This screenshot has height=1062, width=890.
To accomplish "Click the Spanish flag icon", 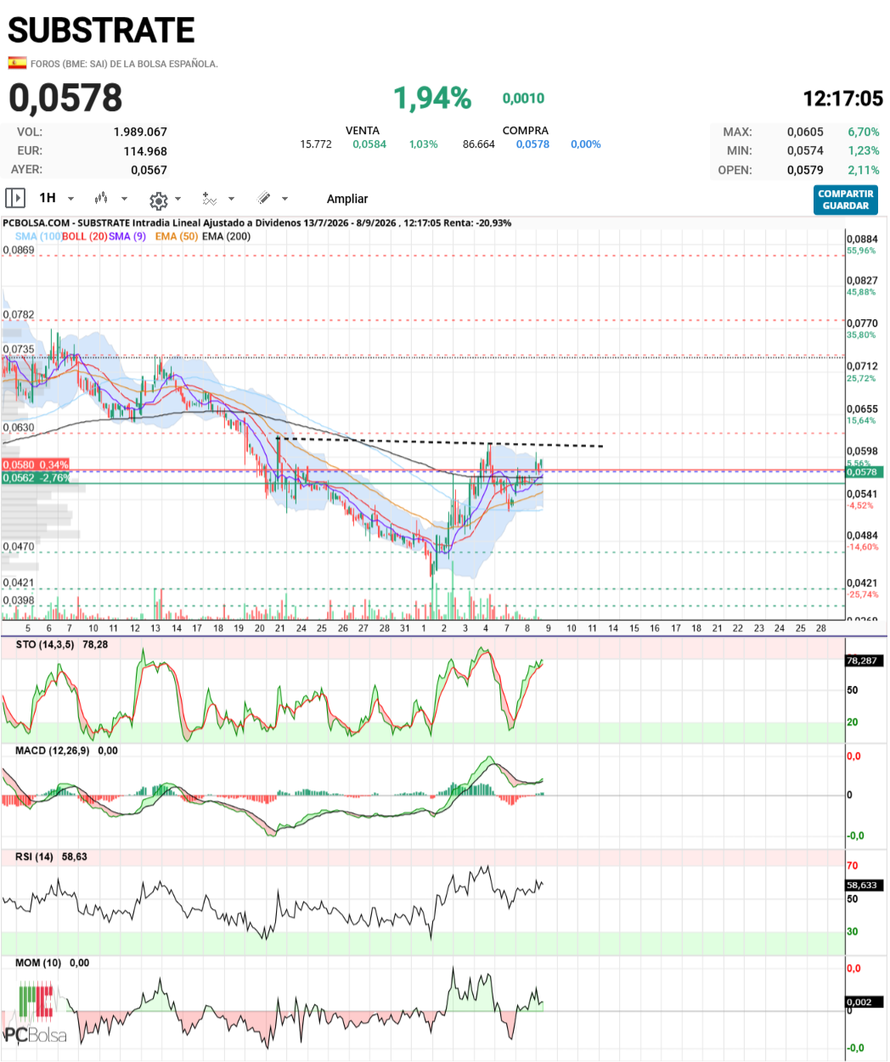I will click(x=17, y=63).
